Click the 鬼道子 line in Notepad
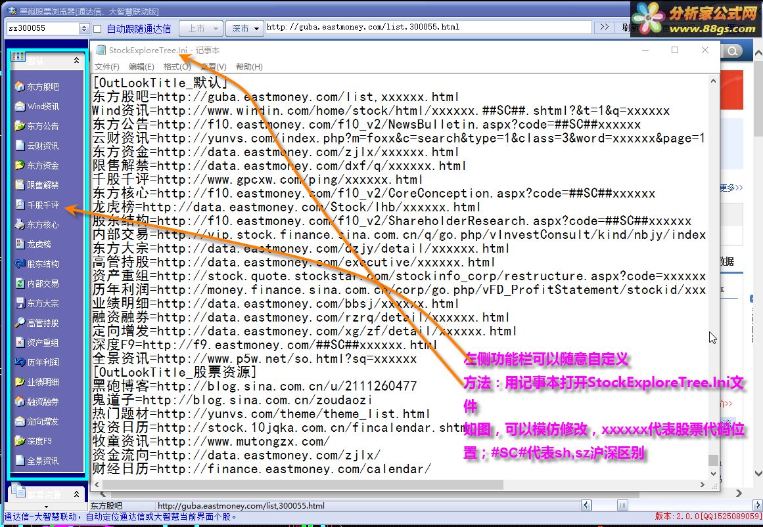The image size is (763, 527). point(233,400)
